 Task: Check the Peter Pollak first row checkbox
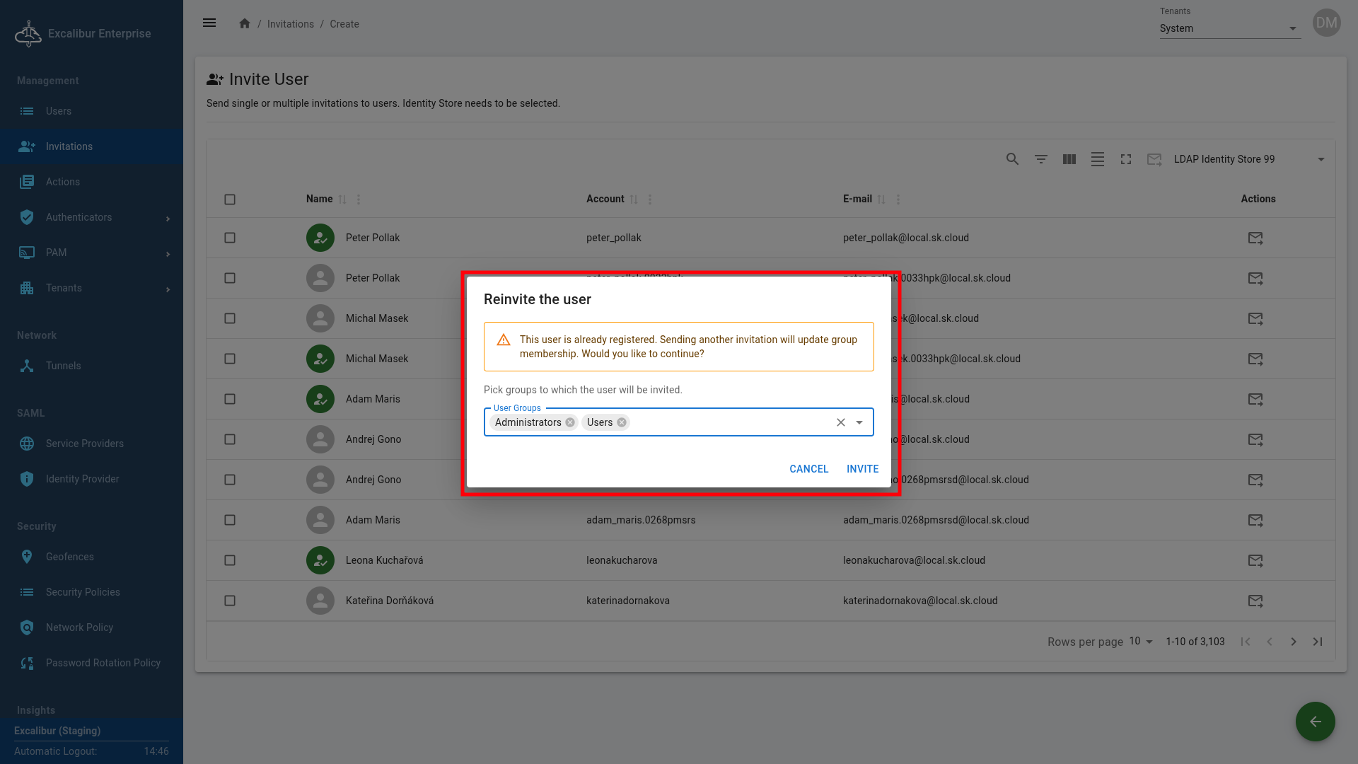pos(230,238)
